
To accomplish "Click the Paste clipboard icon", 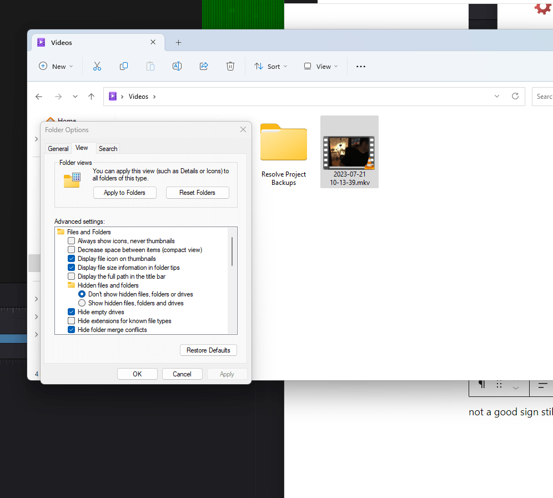I will (x=150, y=66).
